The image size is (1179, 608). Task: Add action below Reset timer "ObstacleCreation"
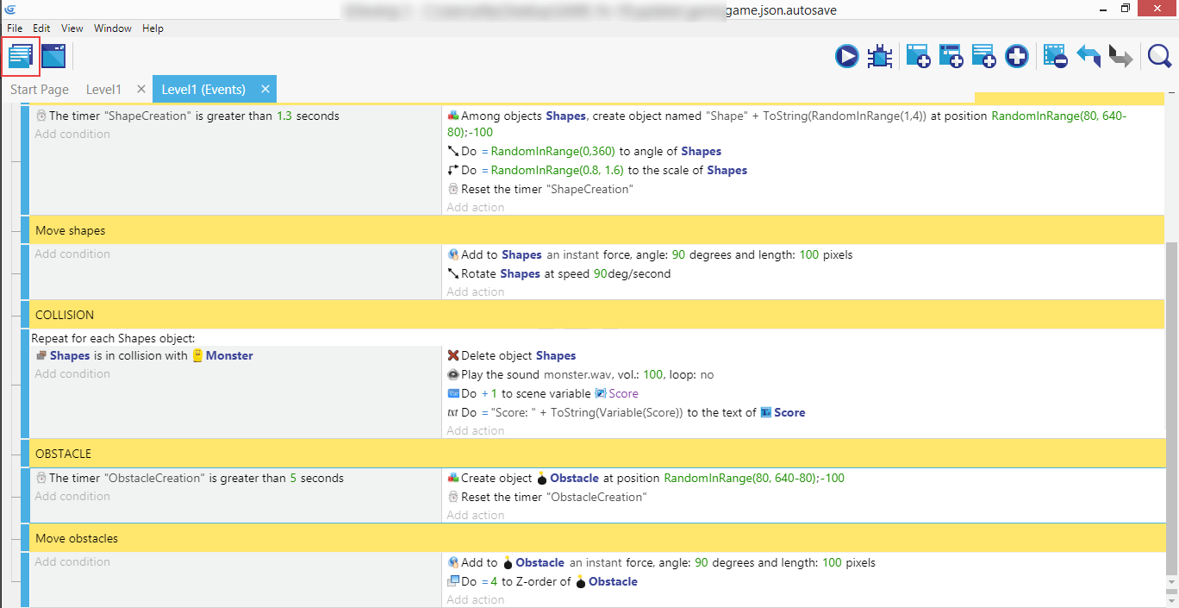pyautogui.click(x=476, y=516)
